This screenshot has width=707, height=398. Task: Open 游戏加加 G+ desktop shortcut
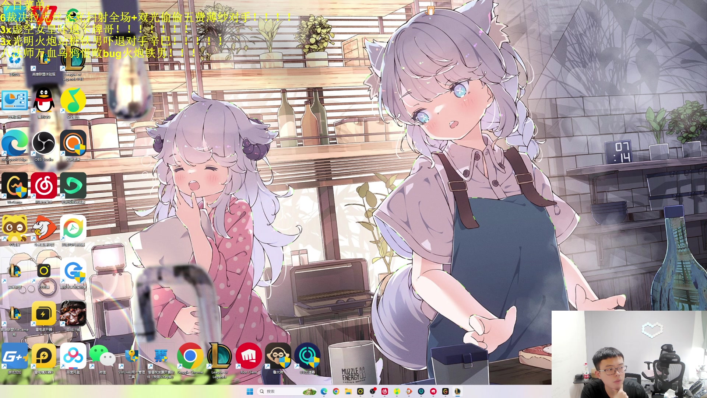pyautogui.click(x=15, y=358)
